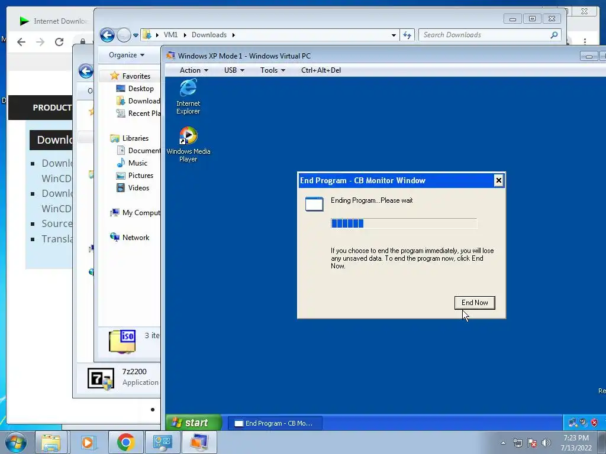Click the Ending Program progress bar
Screen dimensions: 606x454
pyautogui.click(x=404, y=223)
